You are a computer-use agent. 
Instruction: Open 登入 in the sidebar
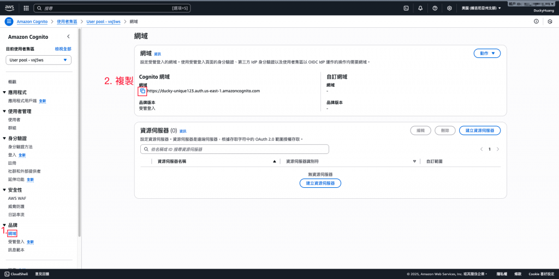(x=12, y=155)
